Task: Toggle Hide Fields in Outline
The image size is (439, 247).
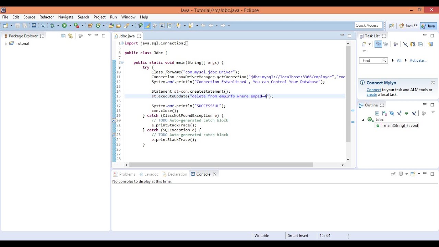Action: (392, 113)
